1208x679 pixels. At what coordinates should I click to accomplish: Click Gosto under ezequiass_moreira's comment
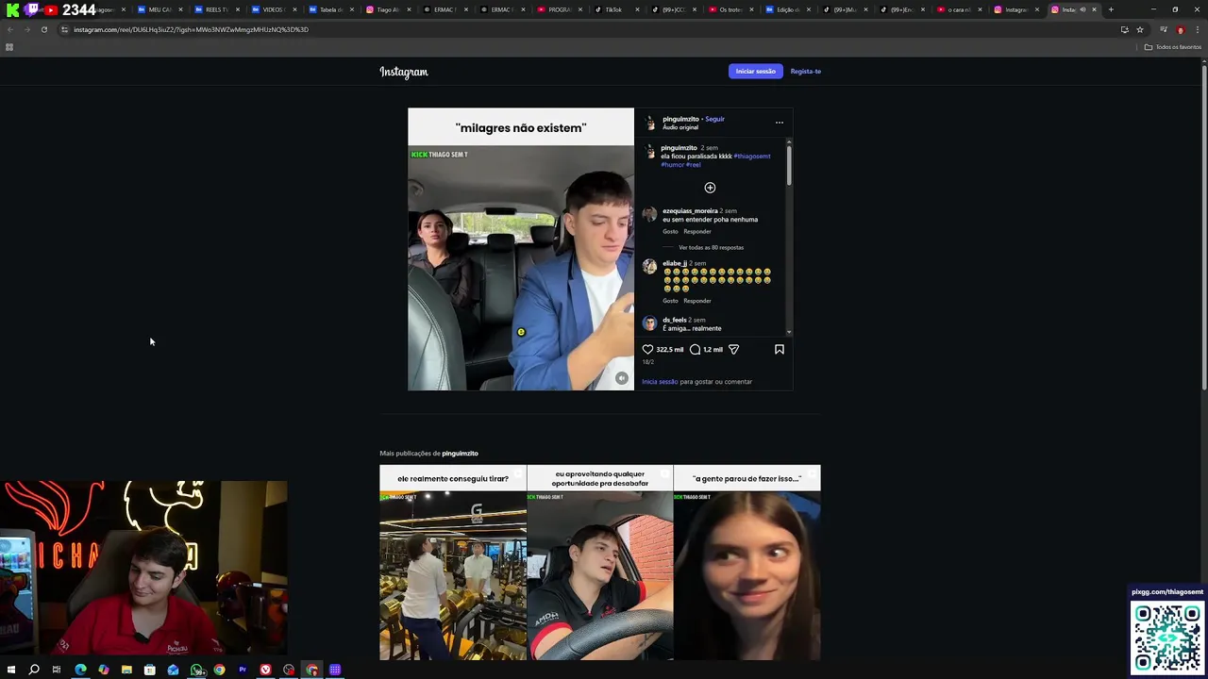pyautogui.click(x=670, y=231)
